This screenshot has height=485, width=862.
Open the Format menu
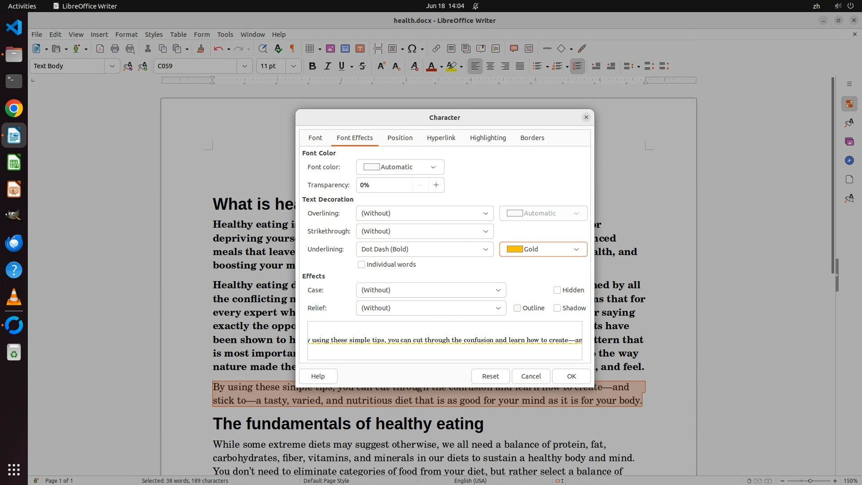(126, 35)
